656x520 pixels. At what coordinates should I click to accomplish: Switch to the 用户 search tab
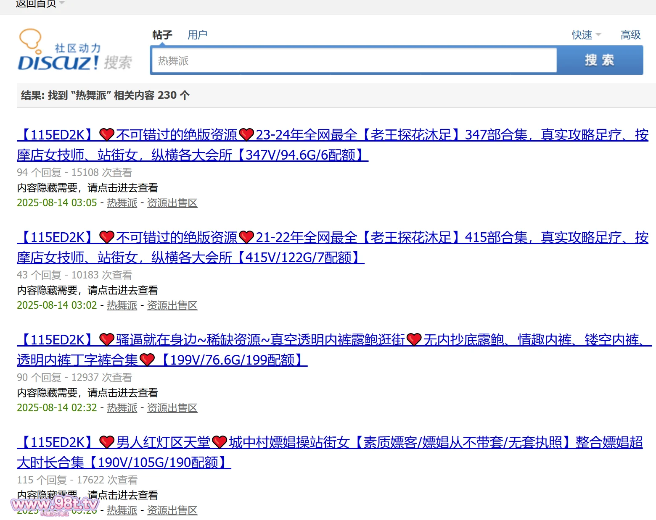click(x=197, y=35)
